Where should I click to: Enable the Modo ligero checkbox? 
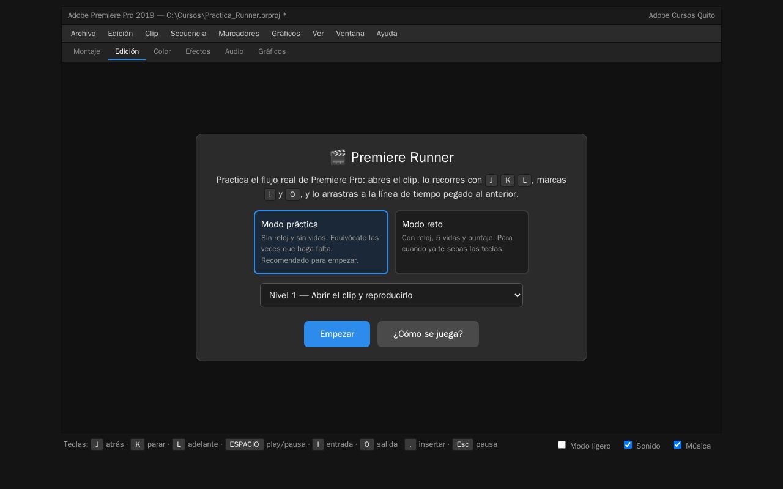click(x=562, y=444)
